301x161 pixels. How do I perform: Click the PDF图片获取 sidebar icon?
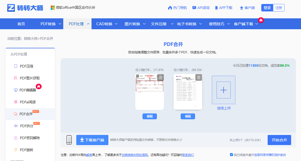[x=16, y=78]
